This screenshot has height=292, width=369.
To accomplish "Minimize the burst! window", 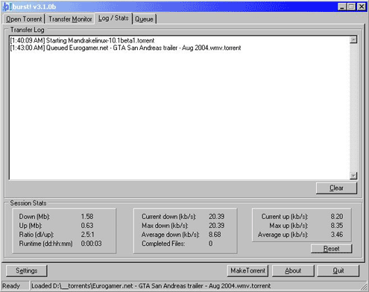I will [x=342, y=7].
